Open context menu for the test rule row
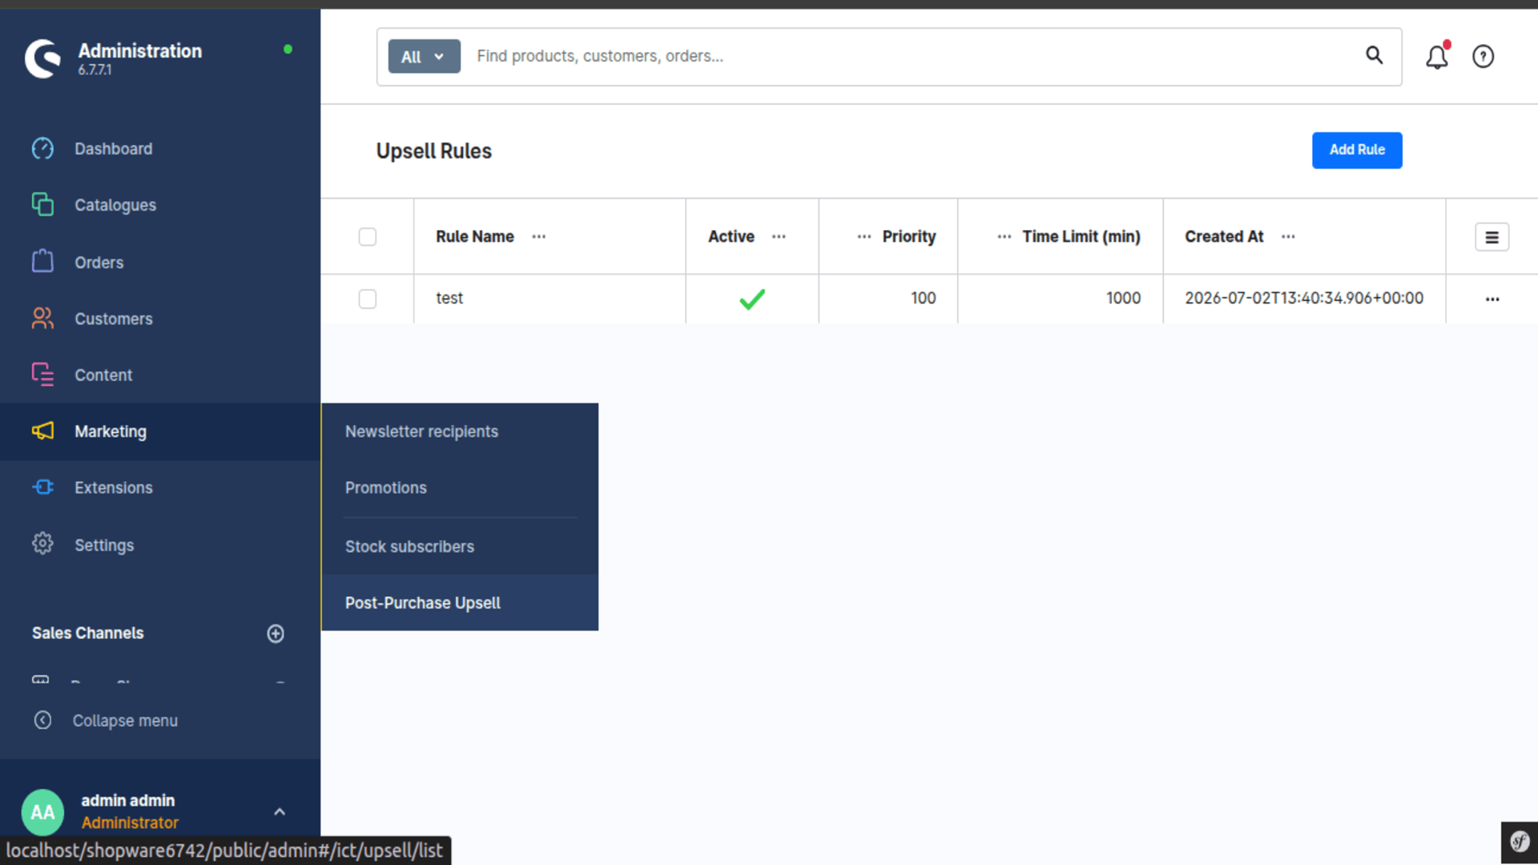This screenshot has width=1538, height=865. click(x=1492, y=299)
